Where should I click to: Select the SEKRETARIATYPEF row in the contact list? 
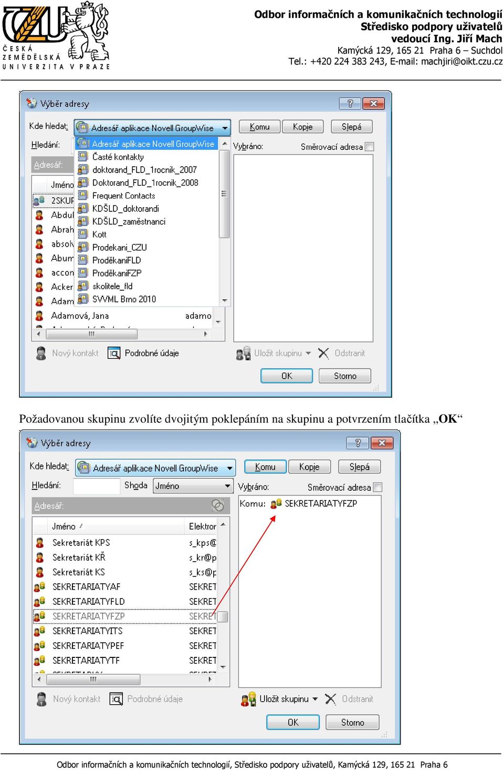[x=125, y=645]
